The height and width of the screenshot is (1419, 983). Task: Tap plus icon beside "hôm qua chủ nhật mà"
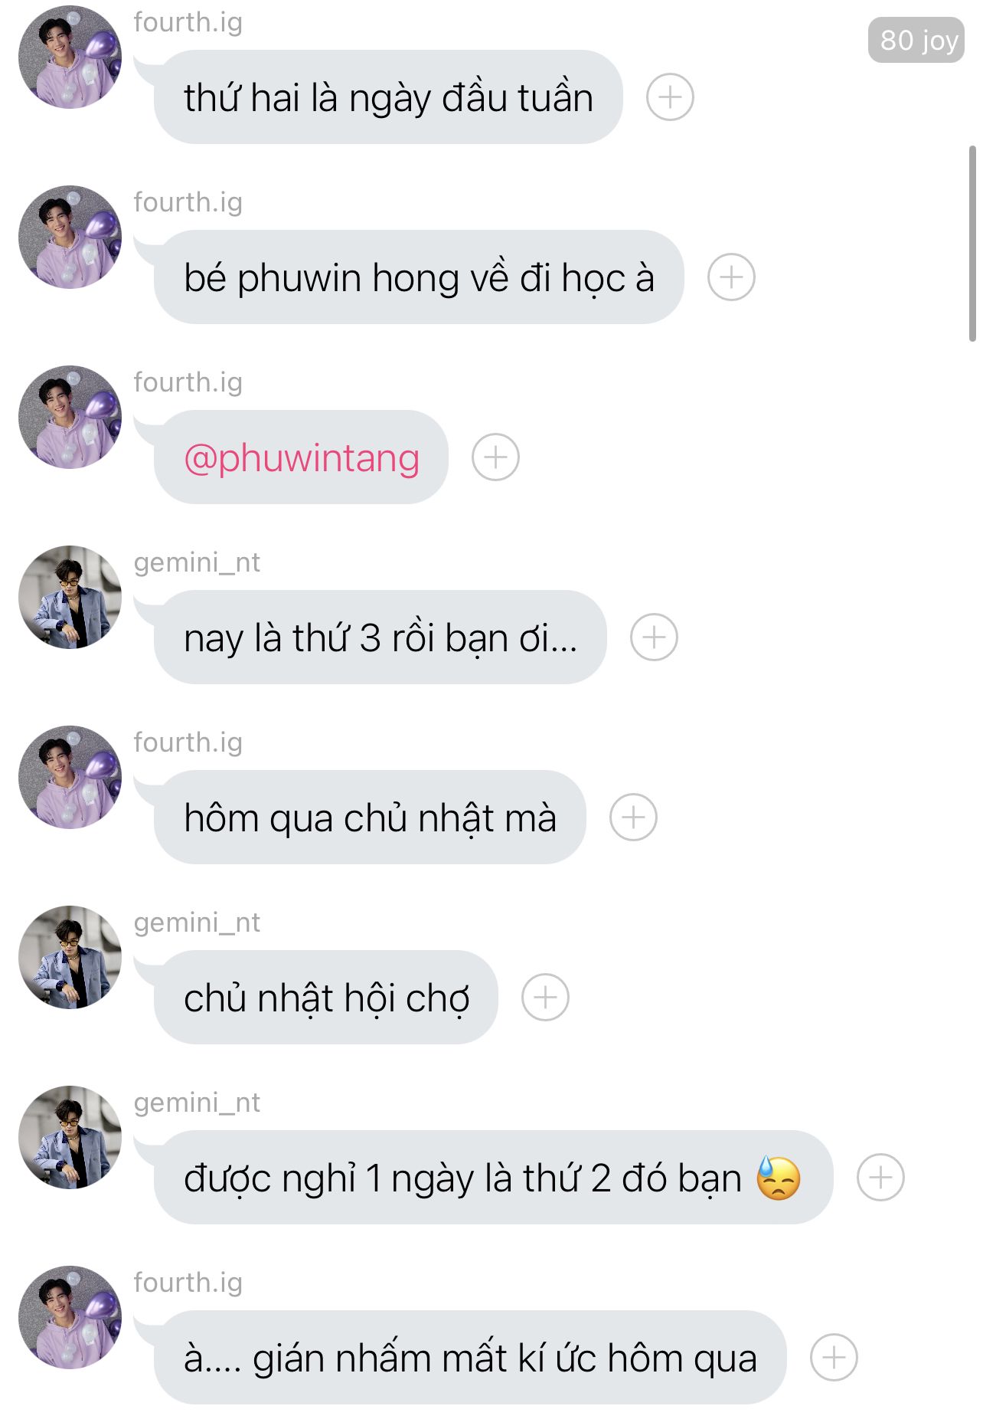click(633, 818)
